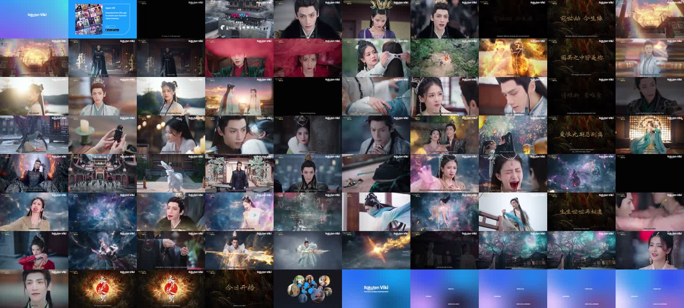Select the golden light burst frame
The height and width of the screenshot is (308, 684).
click(x=376, y=250)
